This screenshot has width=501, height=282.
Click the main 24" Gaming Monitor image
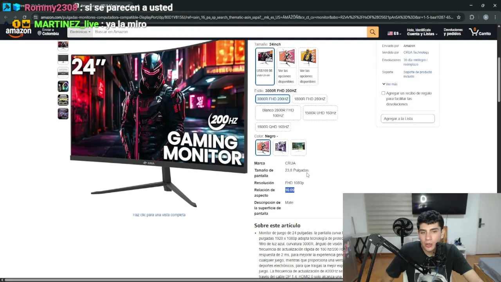point(159,123)
